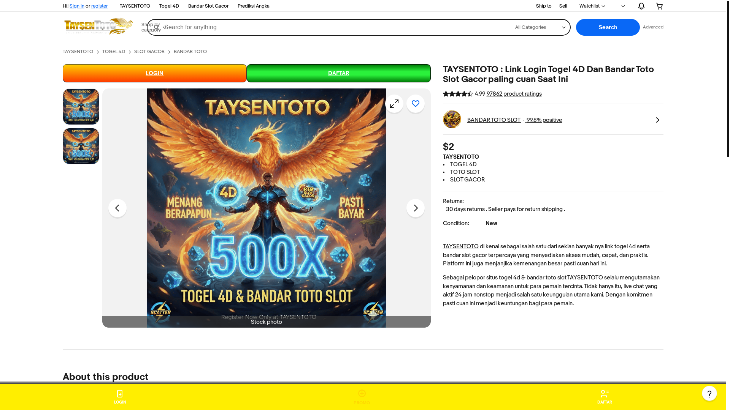Open 97862 product ratings link
The image size is (730, 410).
(x=514, y=94)
